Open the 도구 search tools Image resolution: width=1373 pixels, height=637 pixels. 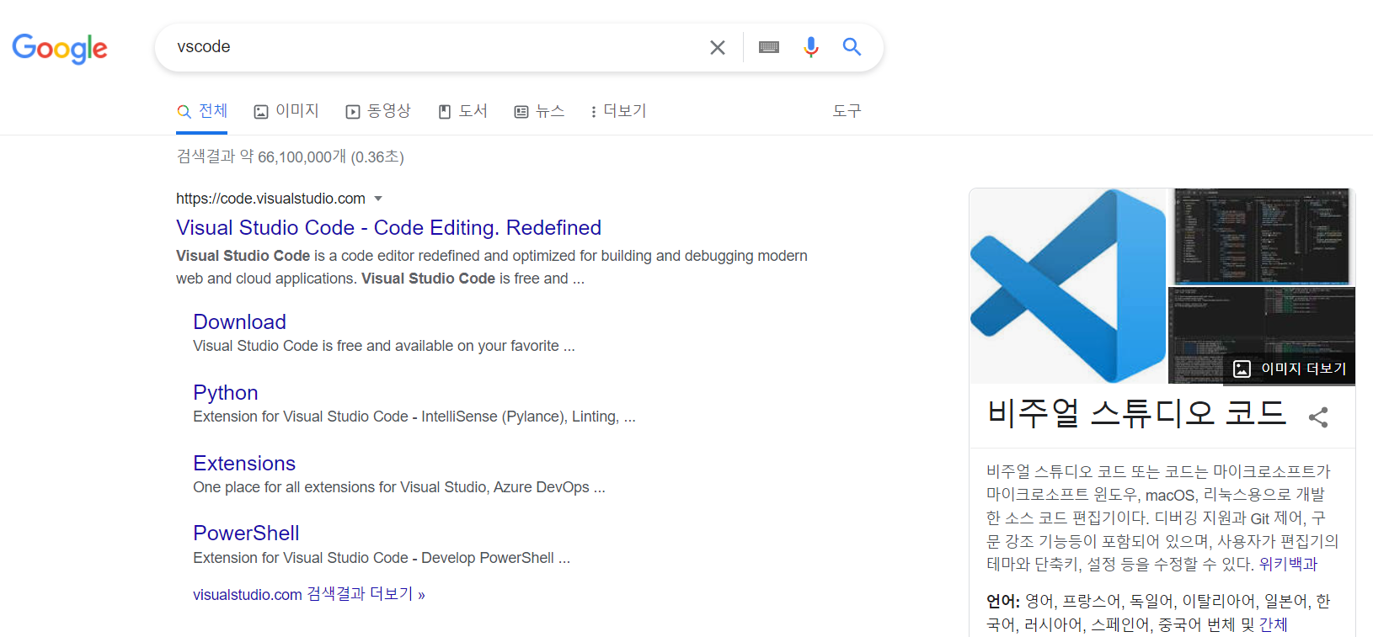[847, 111]
